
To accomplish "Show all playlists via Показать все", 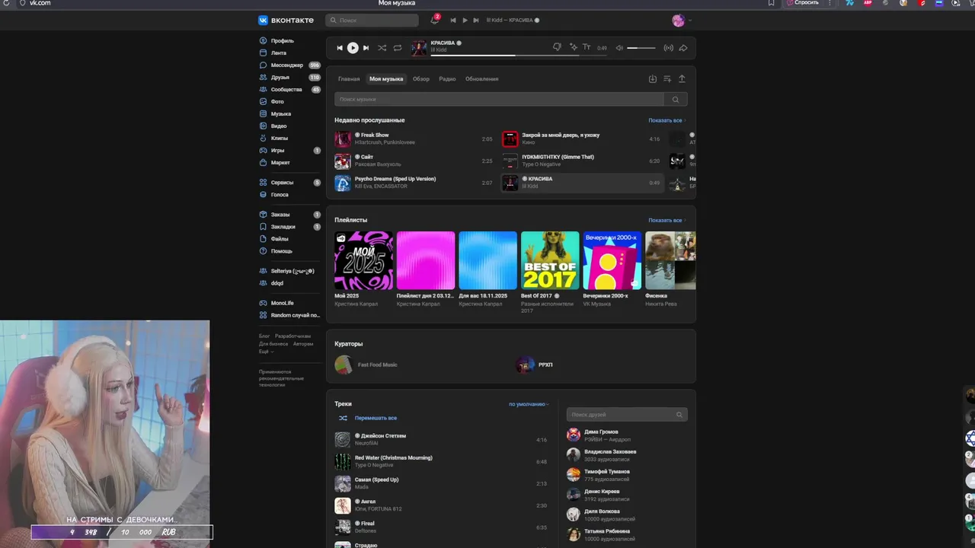I will [x=667, y=220].
